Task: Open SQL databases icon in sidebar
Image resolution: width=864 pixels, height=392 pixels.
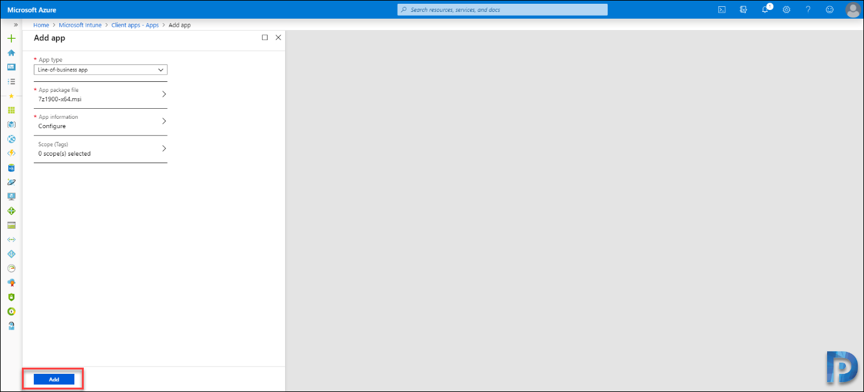Action: point(11,168)
